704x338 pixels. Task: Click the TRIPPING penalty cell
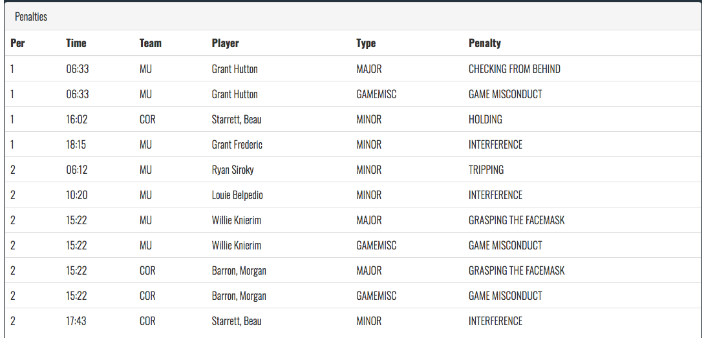tap(486, 170)
